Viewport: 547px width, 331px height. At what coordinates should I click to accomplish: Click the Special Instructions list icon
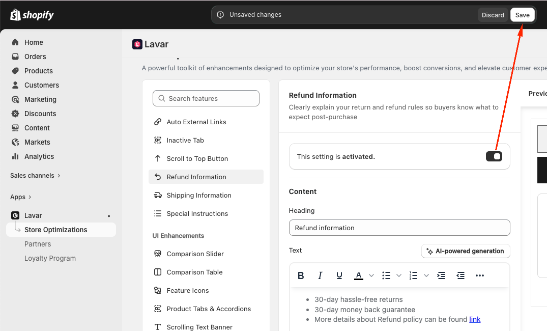(158, 213)
